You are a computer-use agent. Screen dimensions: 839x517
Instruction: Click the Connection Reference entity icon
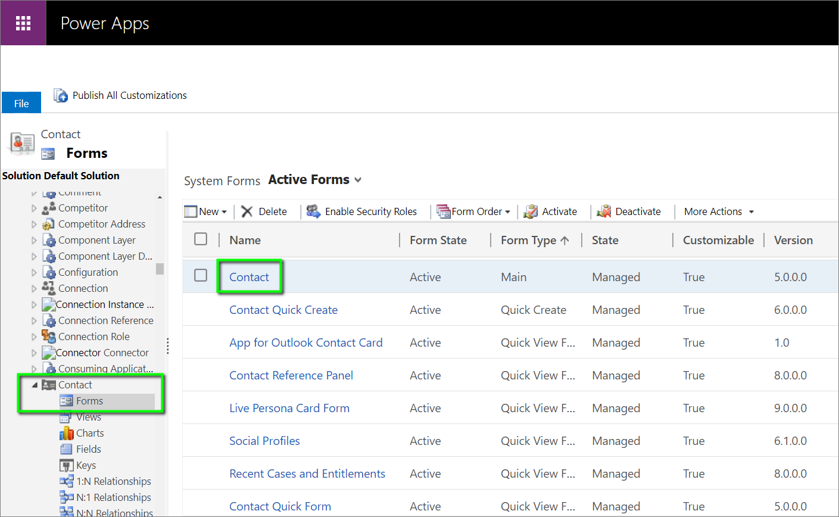(x=49, y=320)
